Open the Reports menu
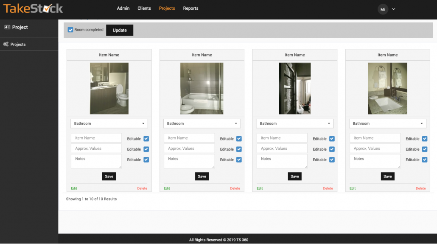 click(190, 8)
